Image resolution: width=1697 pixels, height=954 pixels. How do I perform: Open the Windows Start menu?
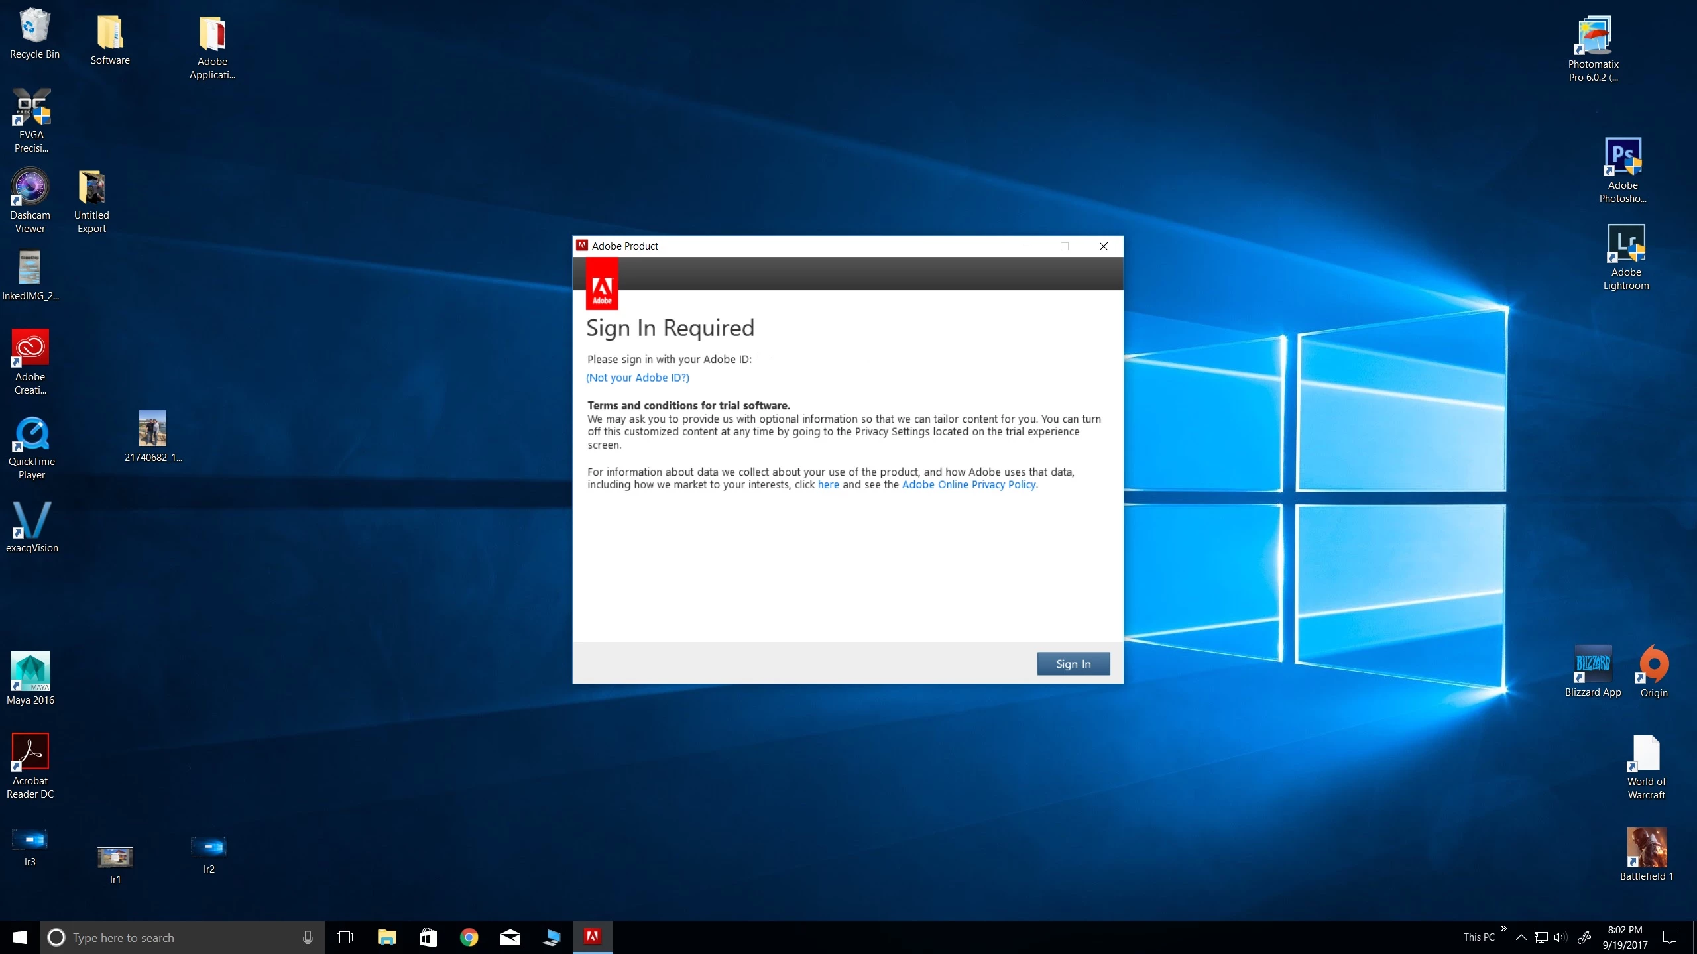tap(19, 937)
